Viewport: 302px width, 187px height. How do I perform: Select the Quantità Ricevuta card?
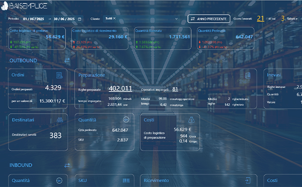[163, 38]
